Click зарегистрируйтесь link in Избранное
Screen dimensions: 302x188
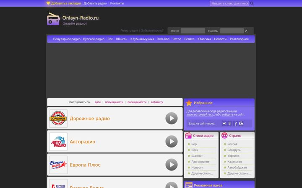(x=200, y=114)
